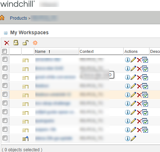Image resolution: width=160 pixels, height=152 pixels.
Task: Click the orange starburst new workspace icon
Action: pyautogui.click(x=35, y=43)
